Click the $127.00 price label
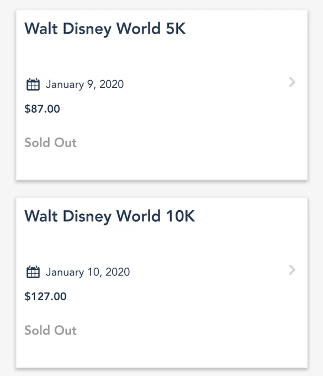This screenshot has height=376, width=323. 45,296
